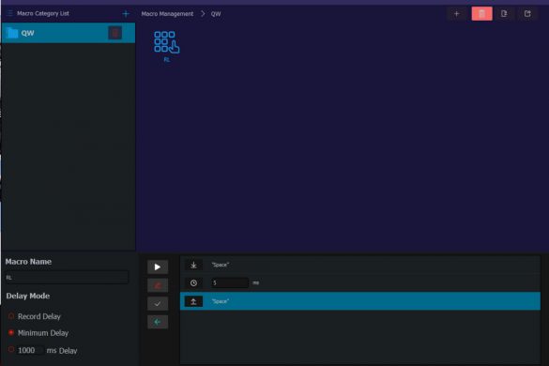Go back using the teal arrow button

click(158, 322)
